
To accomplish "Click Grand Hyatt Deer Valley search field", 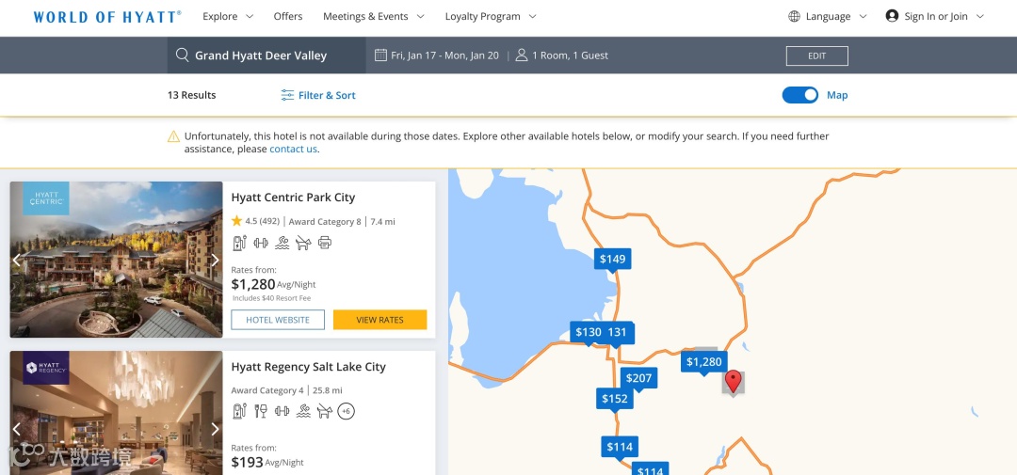I will click(266, 55).
